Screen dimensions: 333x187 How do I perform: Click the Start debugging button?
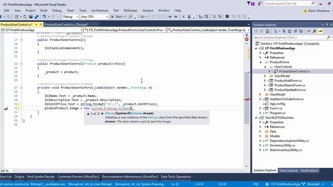tap(117, 17)
